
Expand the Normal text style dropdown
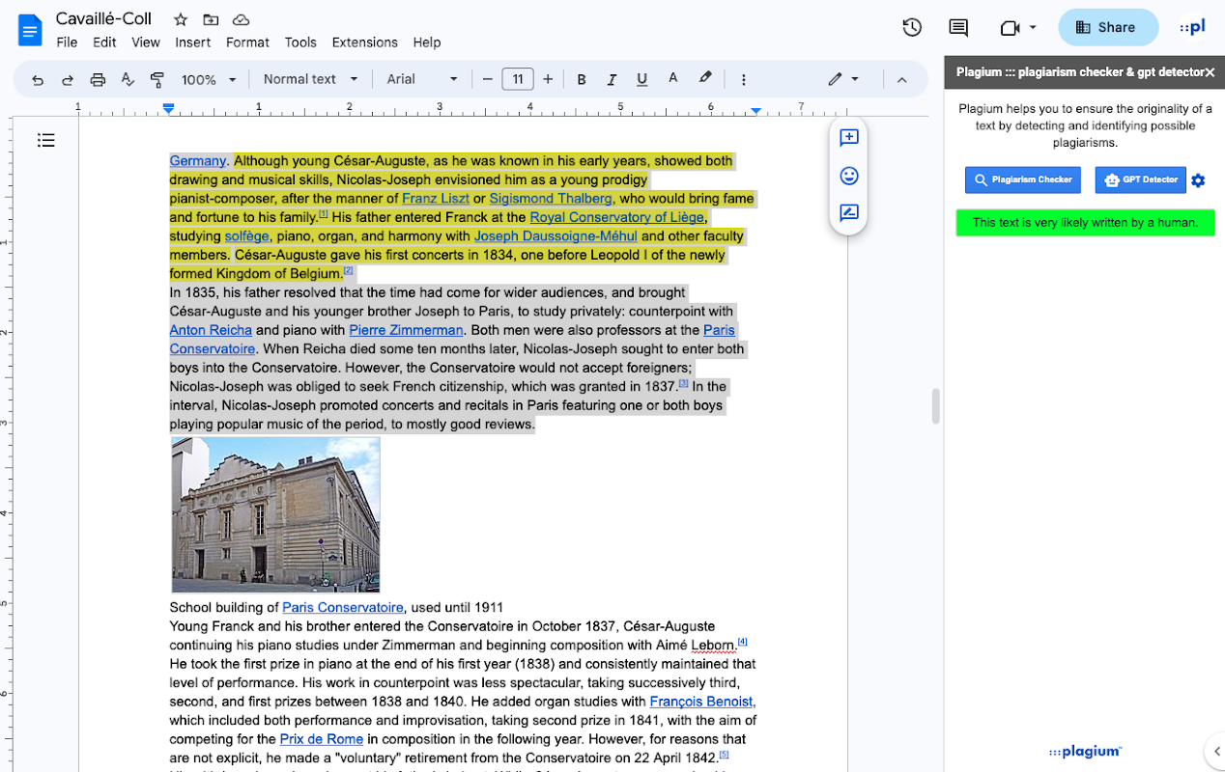click(x=310, y=80)
